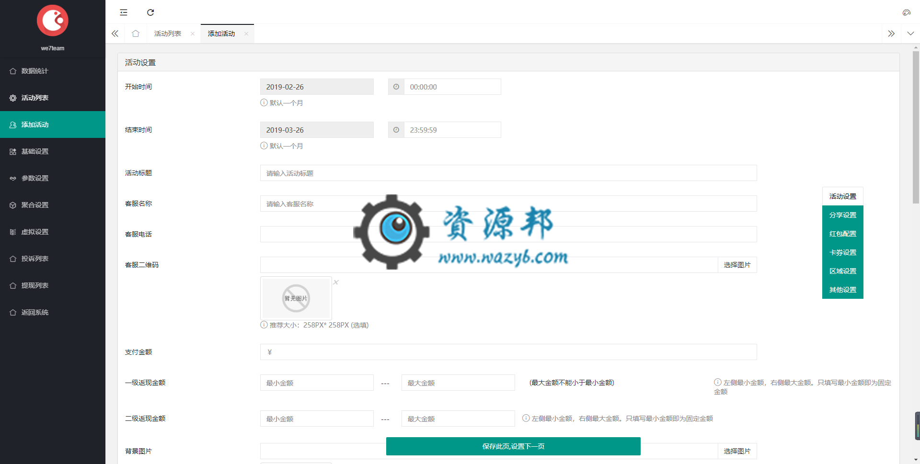The height and width of the screenshot is (464, 920).
Task: Jump to 红包配置 in floating nav
Action: click(843, 234)
